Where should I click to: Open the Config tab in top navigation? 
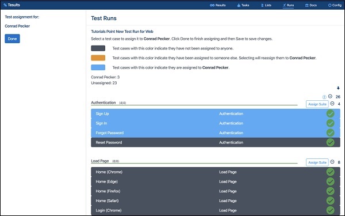(x=335, y=5)
